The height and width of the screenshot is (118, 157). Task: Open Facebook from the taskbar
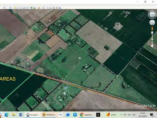pos(75,115)
